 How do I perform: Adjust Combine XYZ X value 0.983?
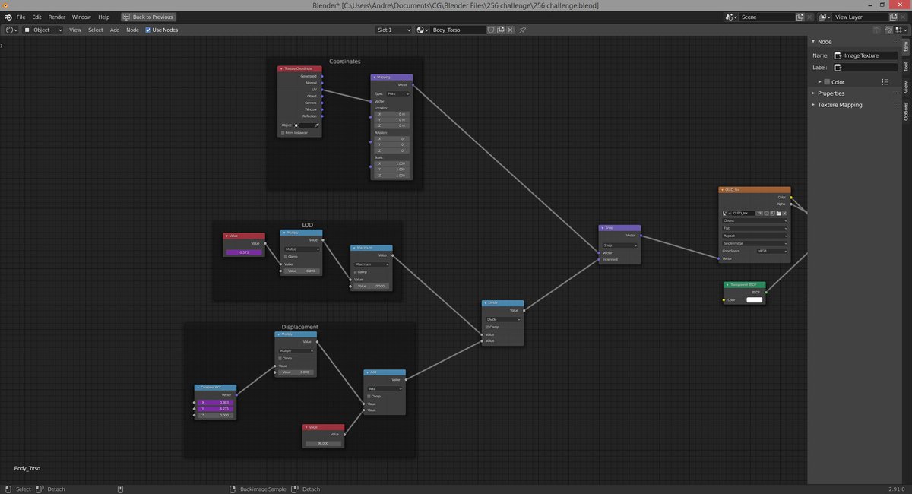(217, 402)
